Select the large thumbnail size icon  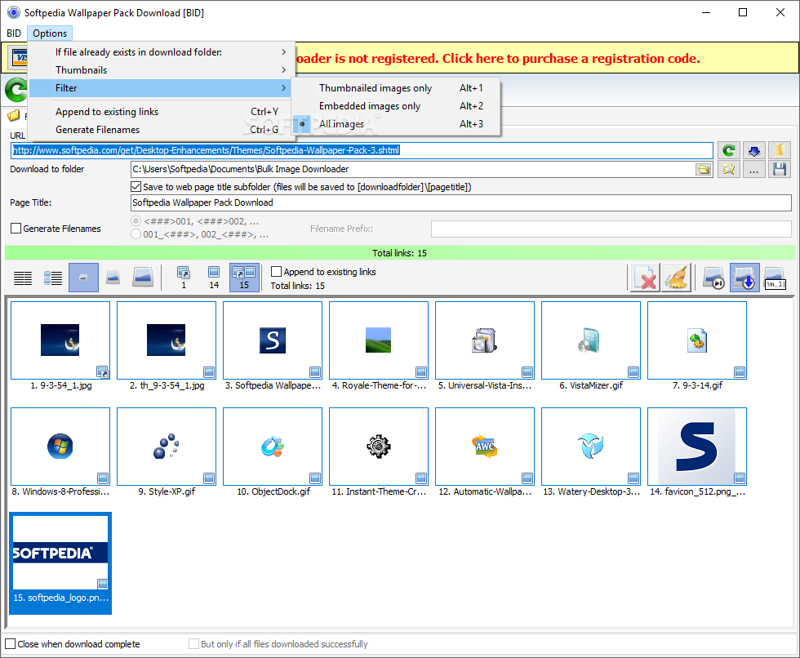(143, 278)
